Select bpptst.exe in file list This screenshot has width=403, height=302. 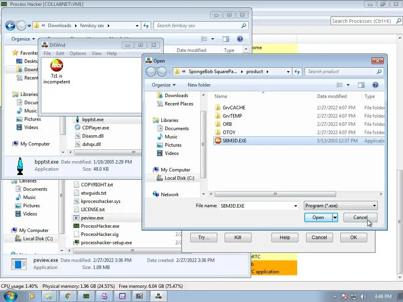pos(92,120)
